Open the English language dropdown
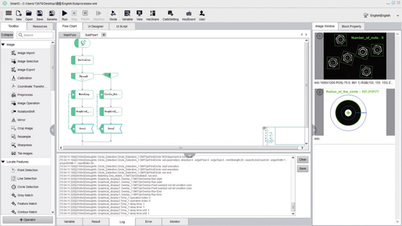 pos(381,16)
